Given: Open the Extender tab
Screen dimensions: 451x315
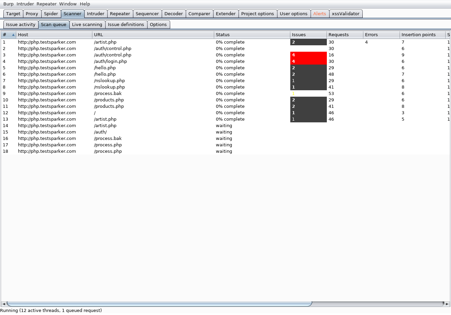Looking at the screenshot, I should (x=226, y=14).
